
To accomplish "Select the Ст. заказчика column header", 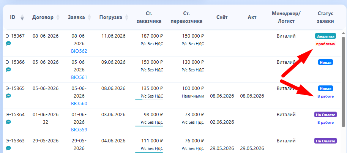I will click(x=149, y=17).
